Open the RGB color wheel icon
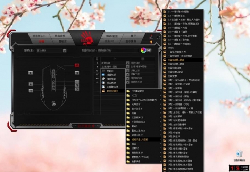 143,50
